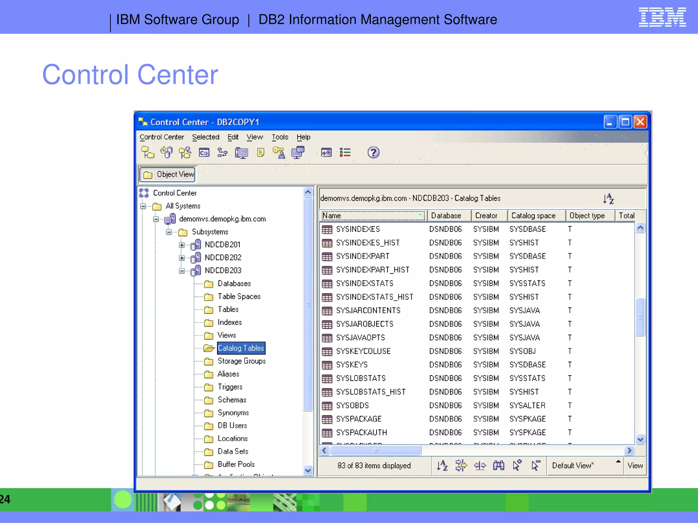Image resolution: width=698 pixels, height=523 pixels.
Task: Open the Journal toolbar icon
Action: [261, 152]
